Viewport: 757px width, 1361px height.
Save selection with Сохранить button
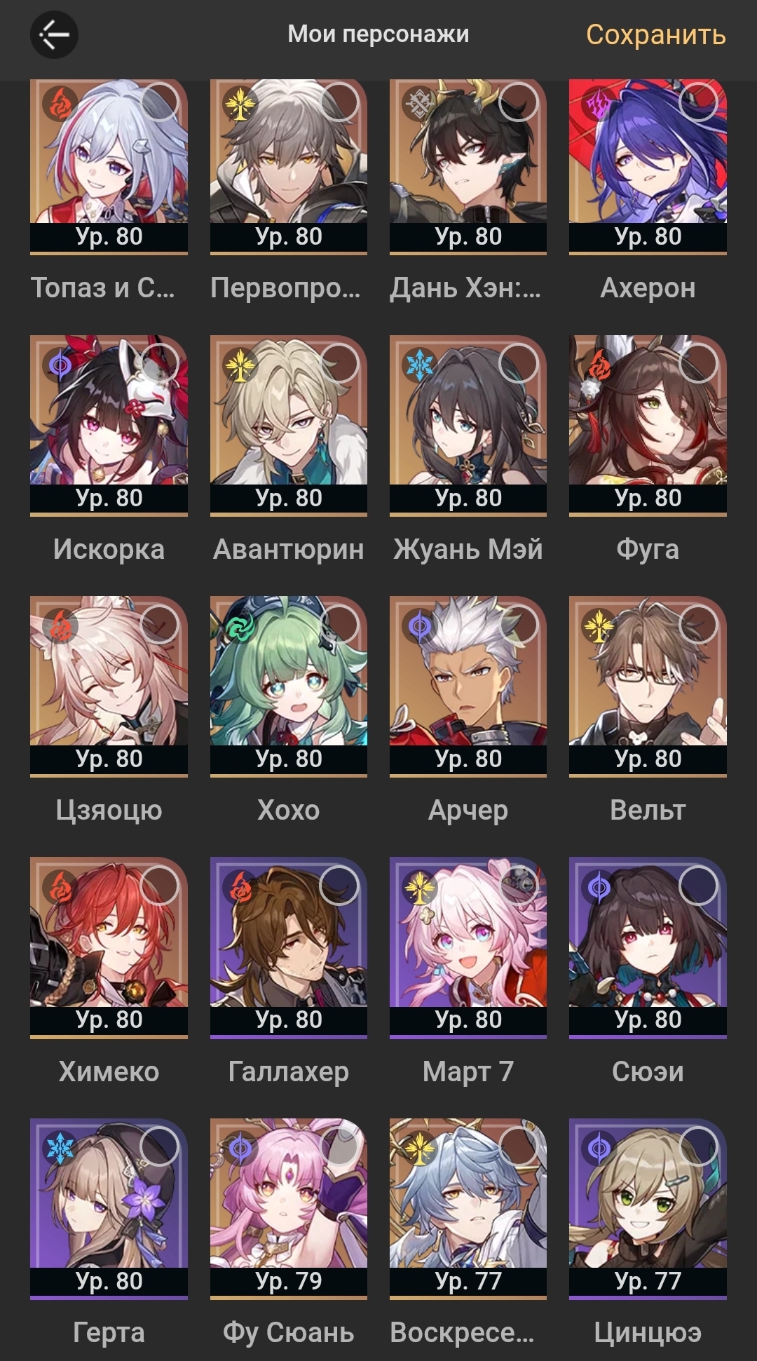coord(655,34)
